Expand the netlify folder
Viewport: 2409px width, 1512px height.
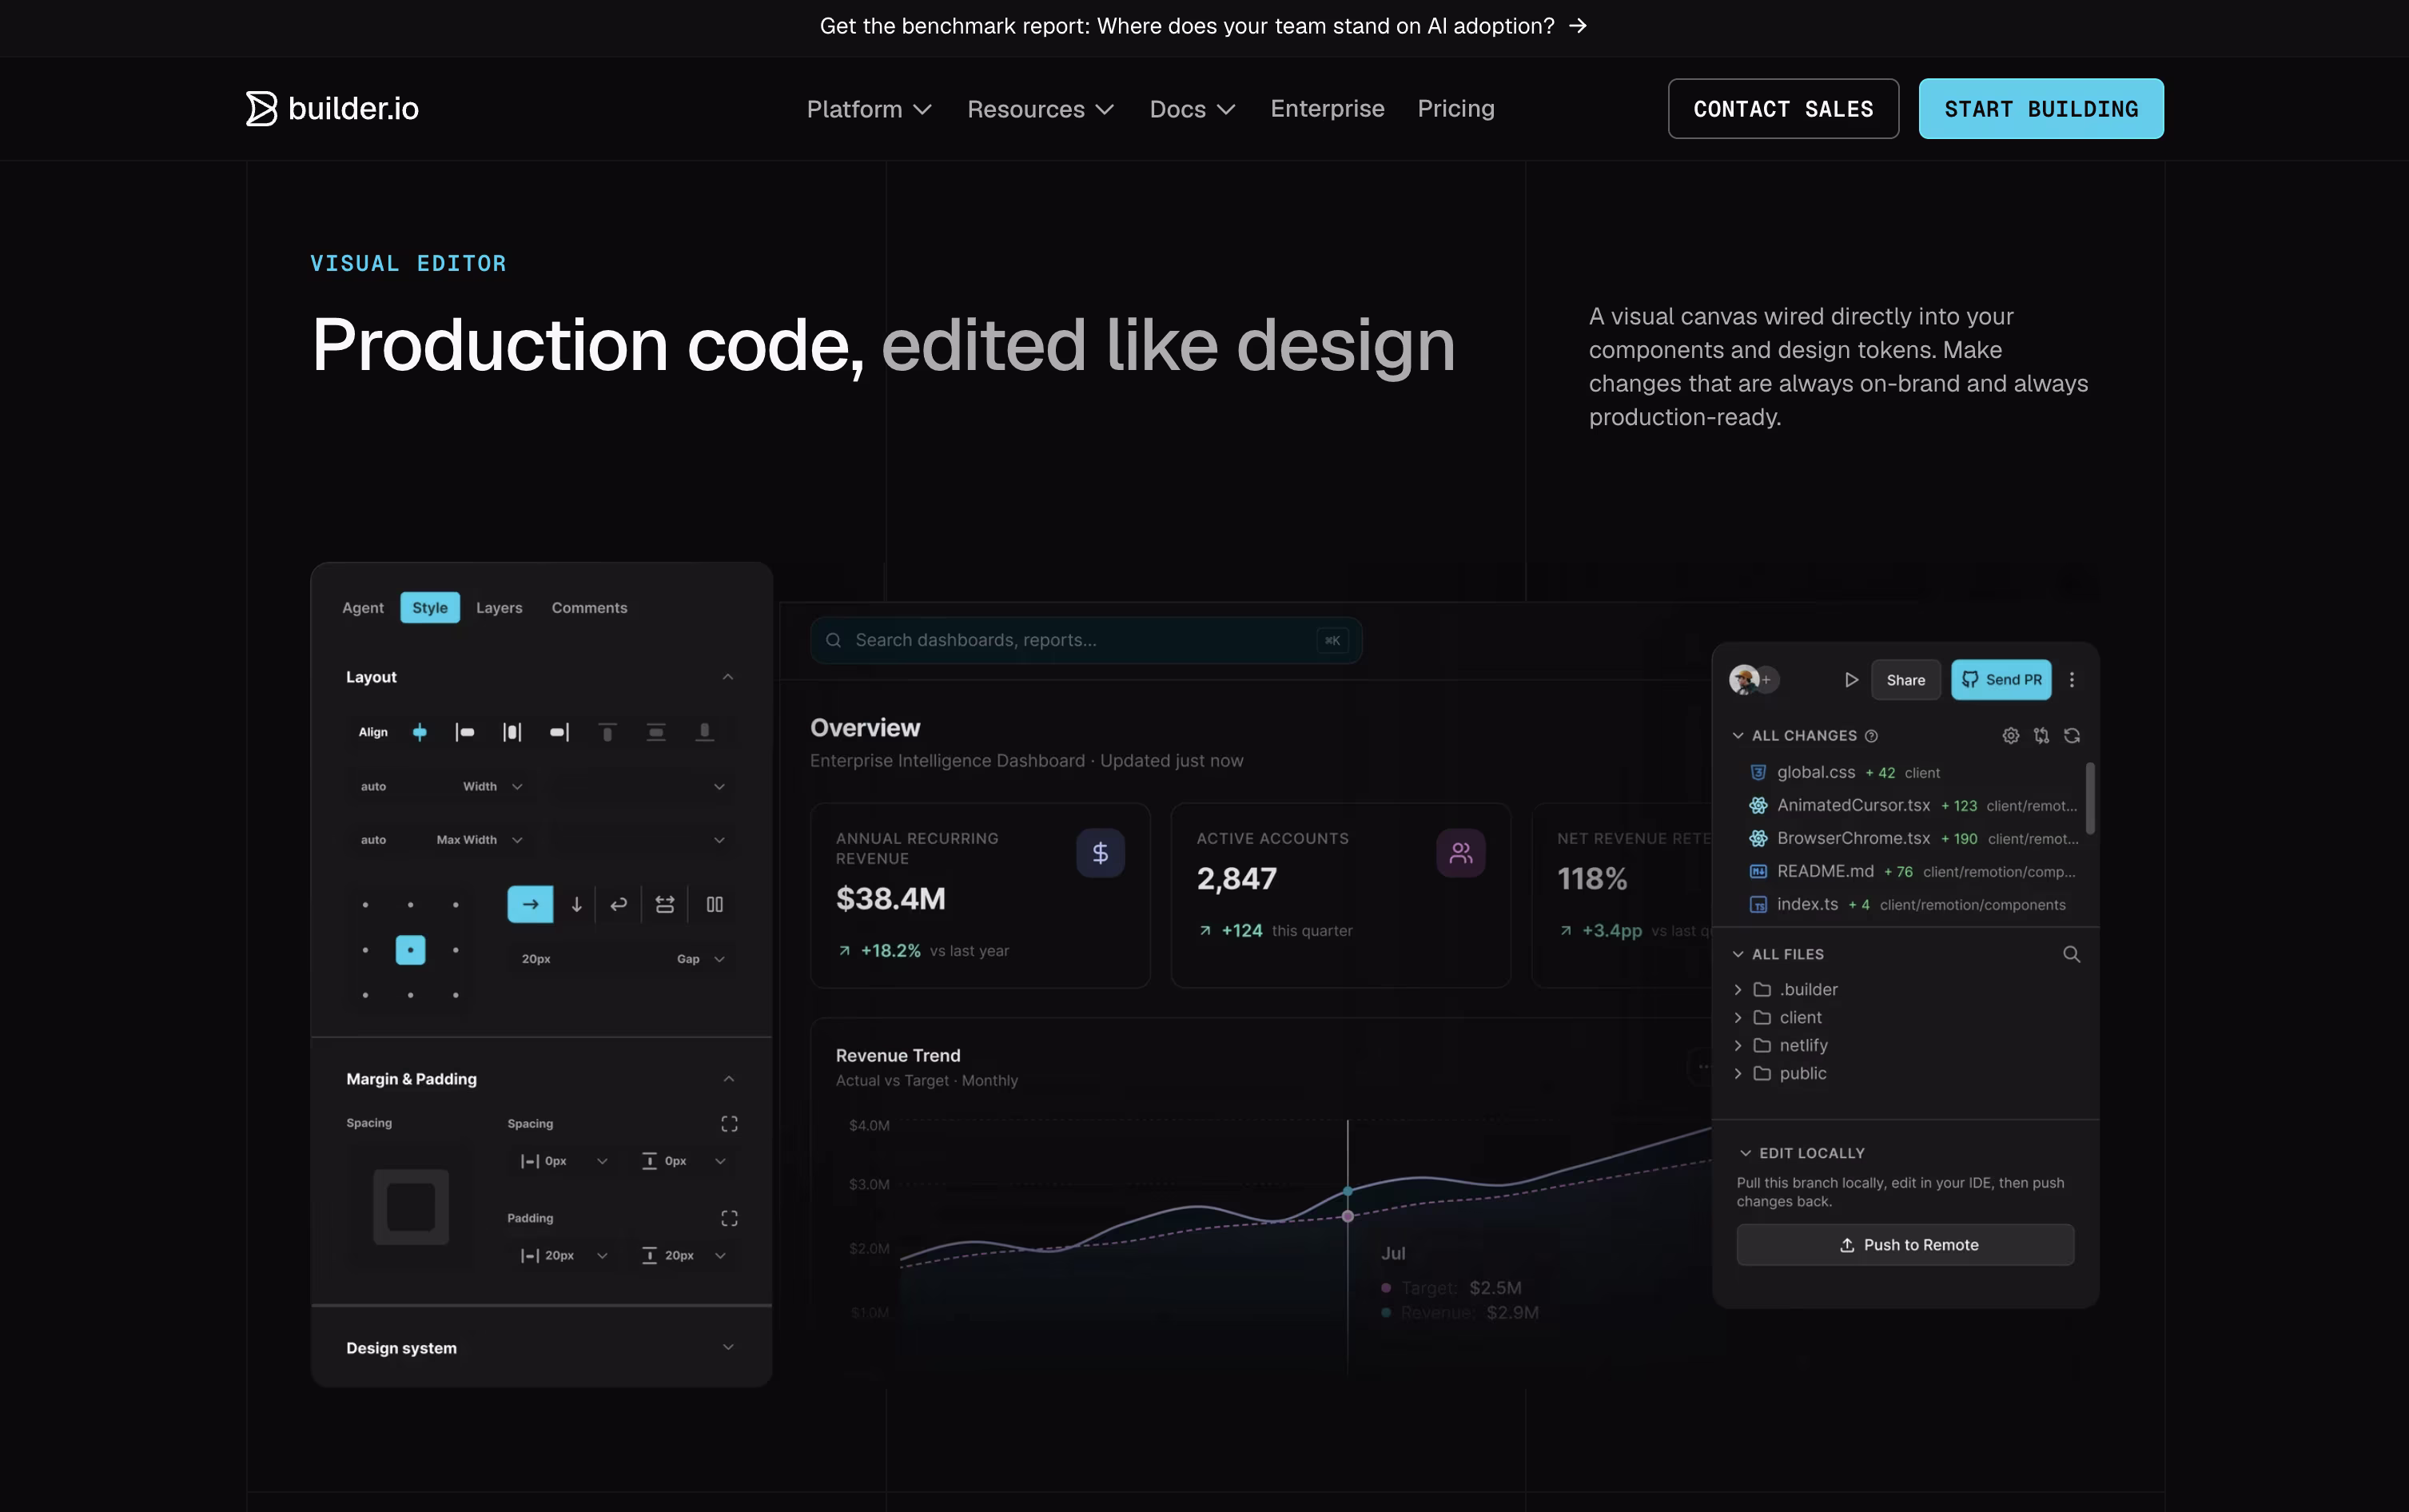[1738, 1046]
